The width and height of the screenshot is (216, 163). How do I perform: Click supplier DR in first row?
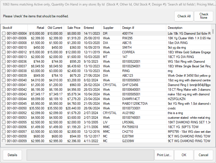pos(105,34)
